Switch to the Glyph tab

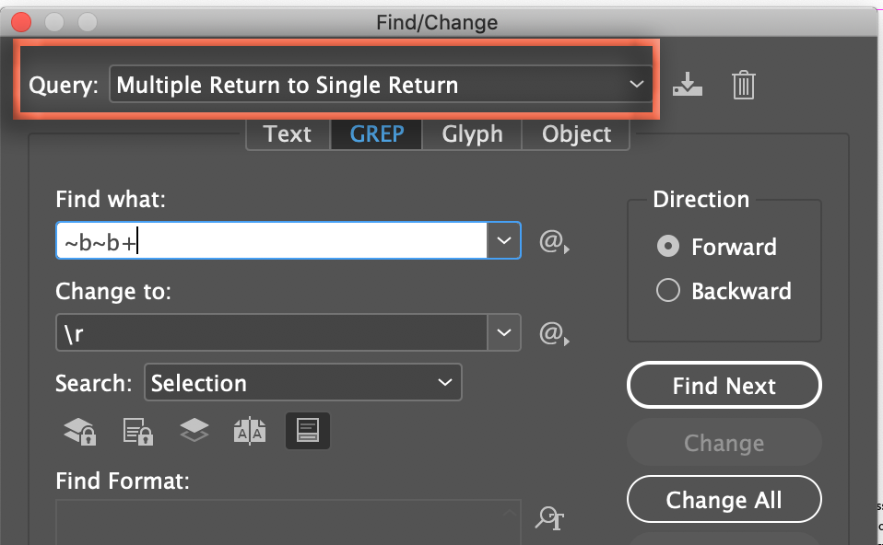click(472, 134)
